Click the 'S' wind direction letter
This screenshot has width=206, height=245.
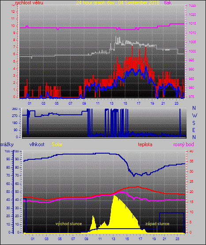194,123
